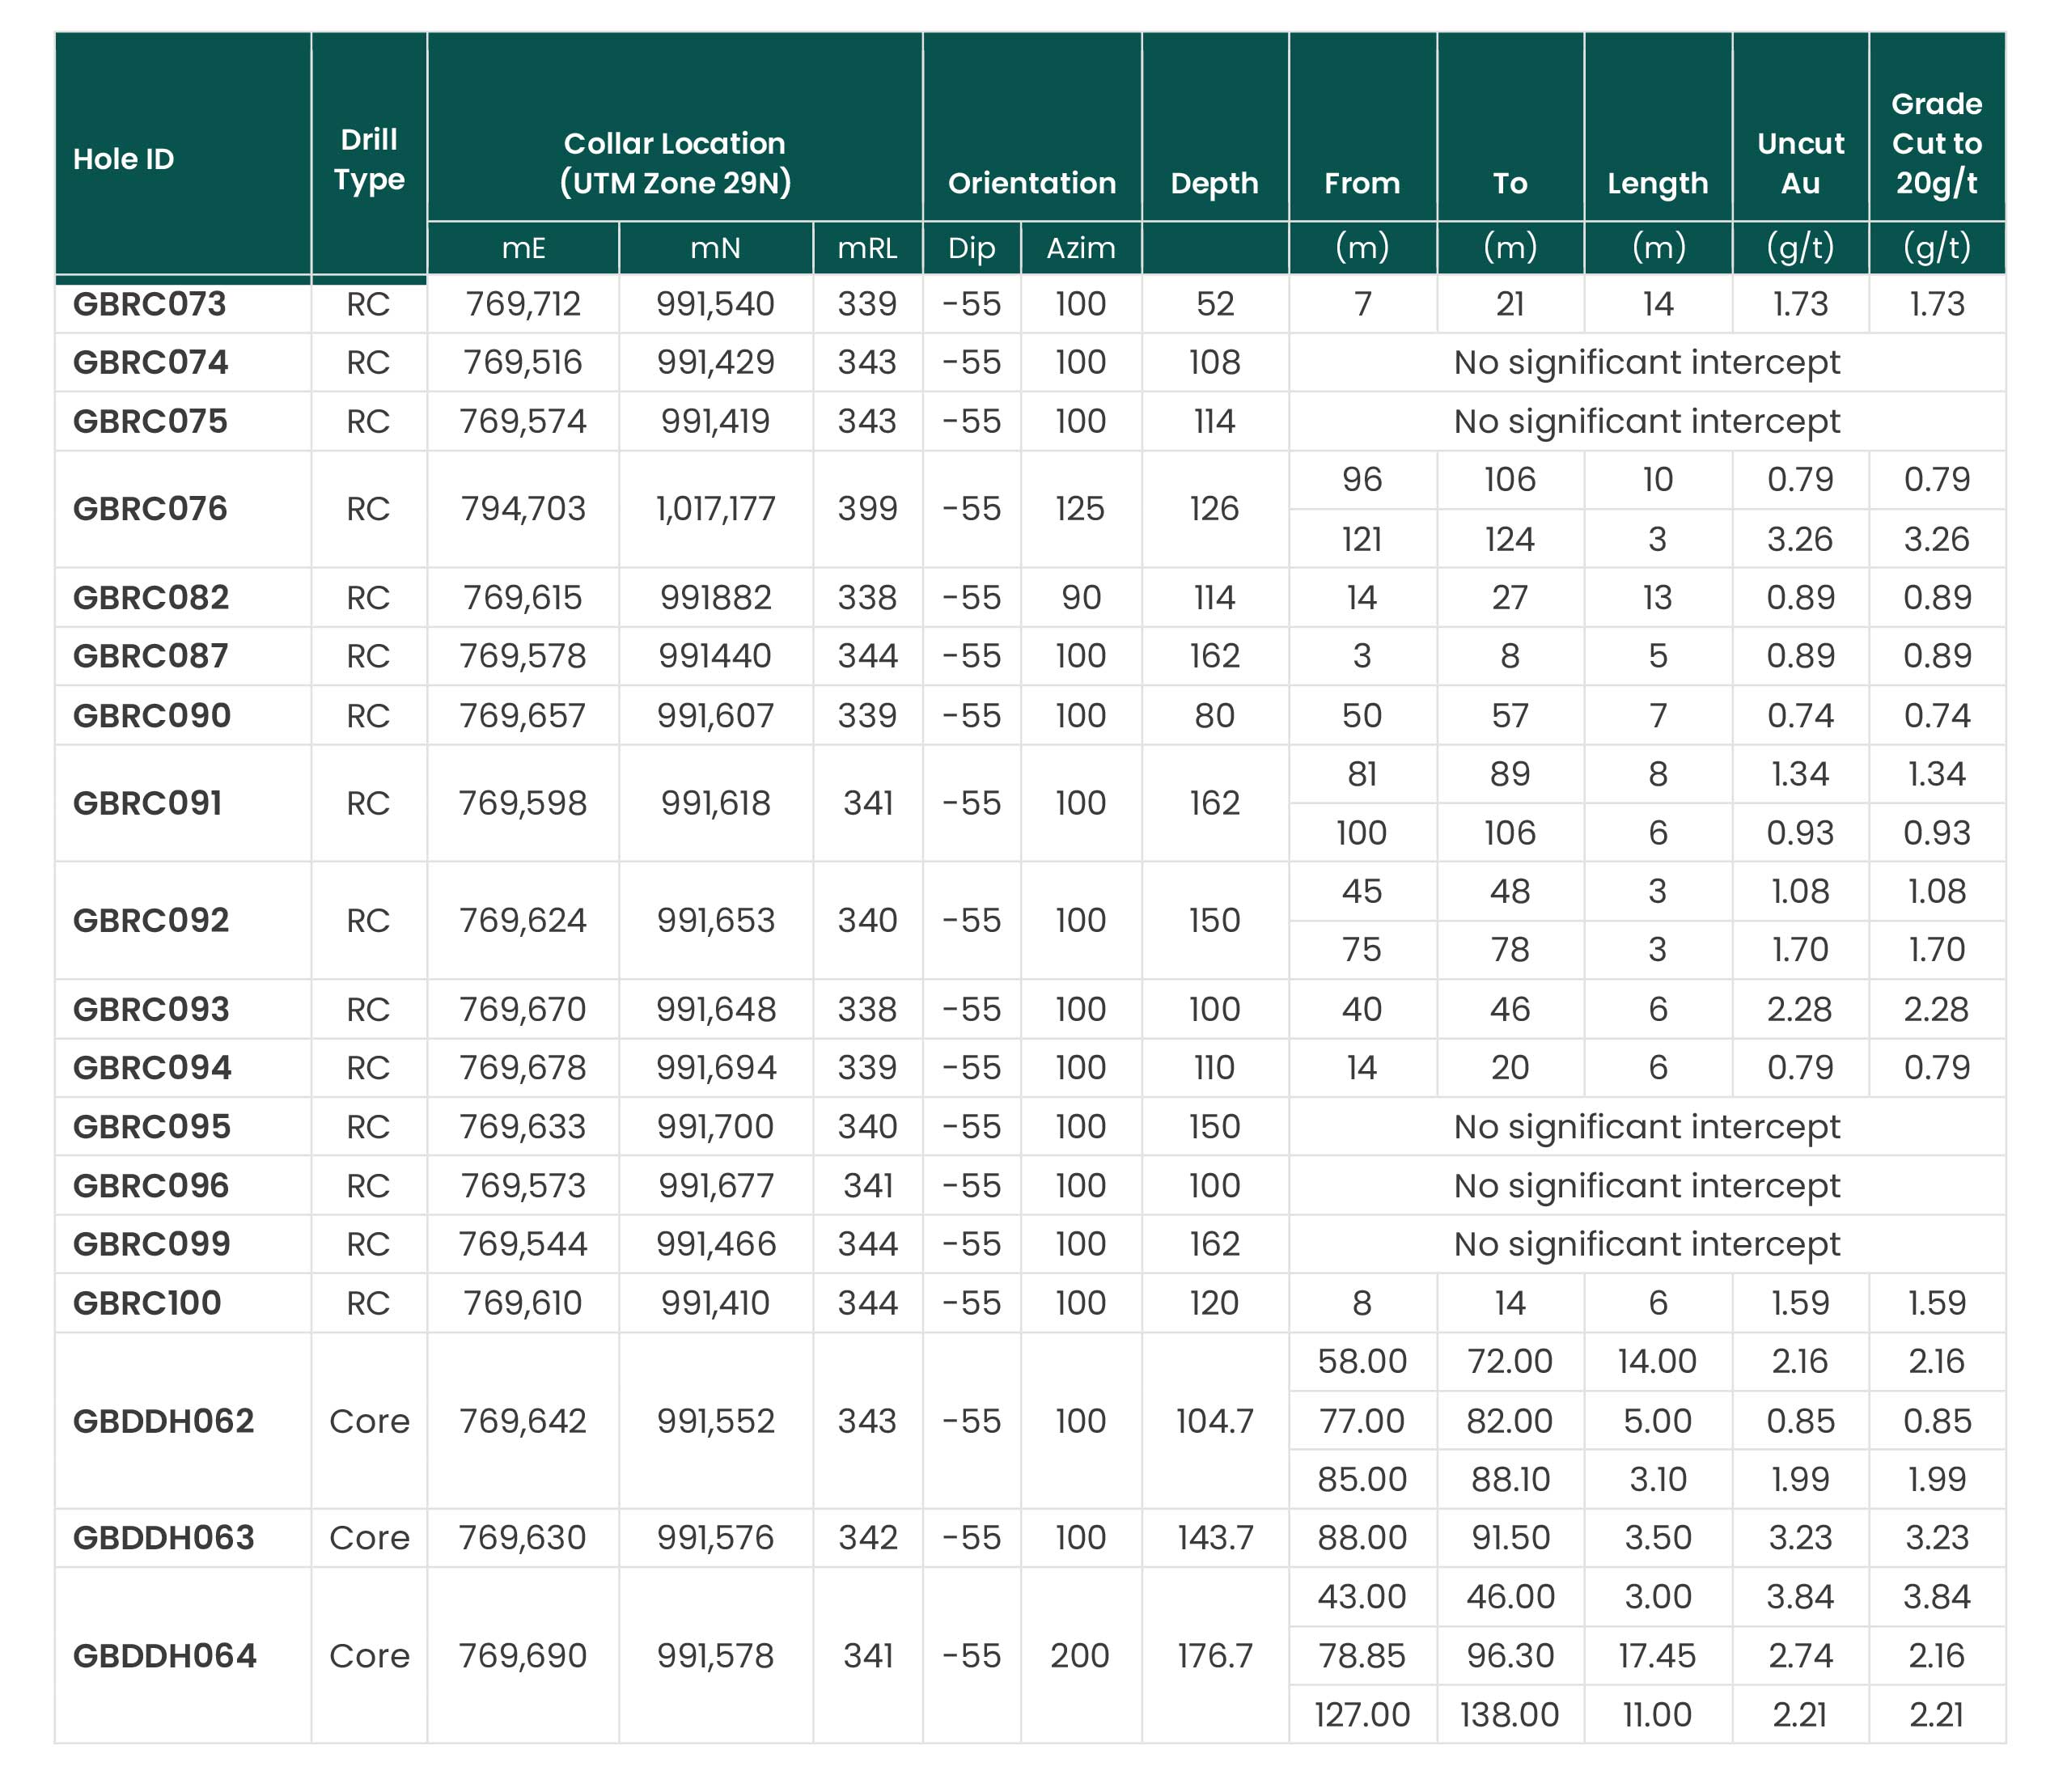Screen dimensions: 2063x1792
Task: Click From value 78.85
Action: [1361, 1656]
